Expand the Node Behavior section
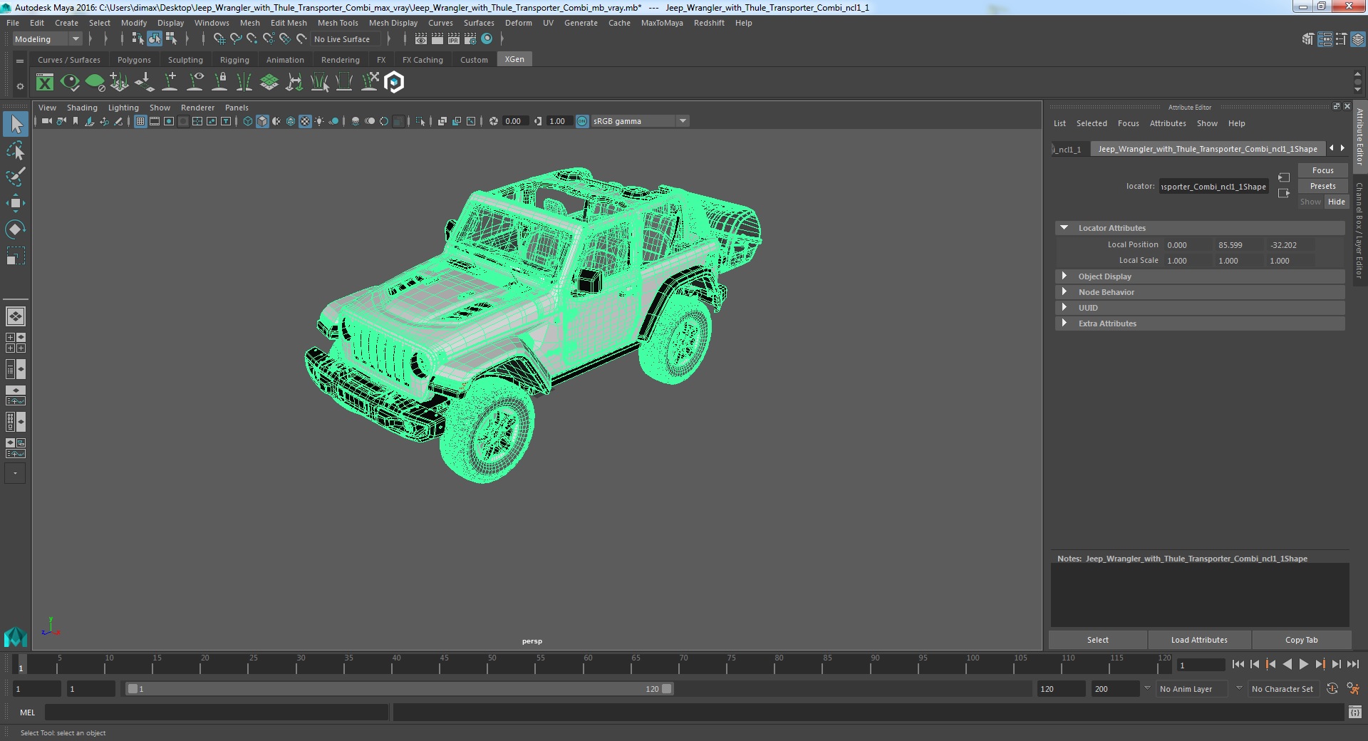1368x741 pixels. (1064, 292)
